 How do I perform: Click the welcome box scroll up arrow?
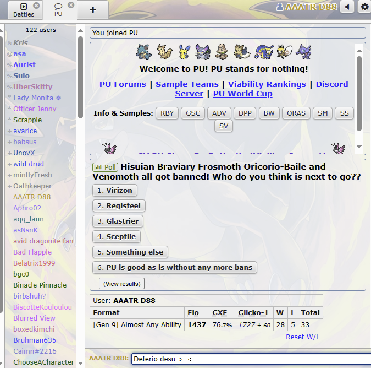tap(359, 50)
